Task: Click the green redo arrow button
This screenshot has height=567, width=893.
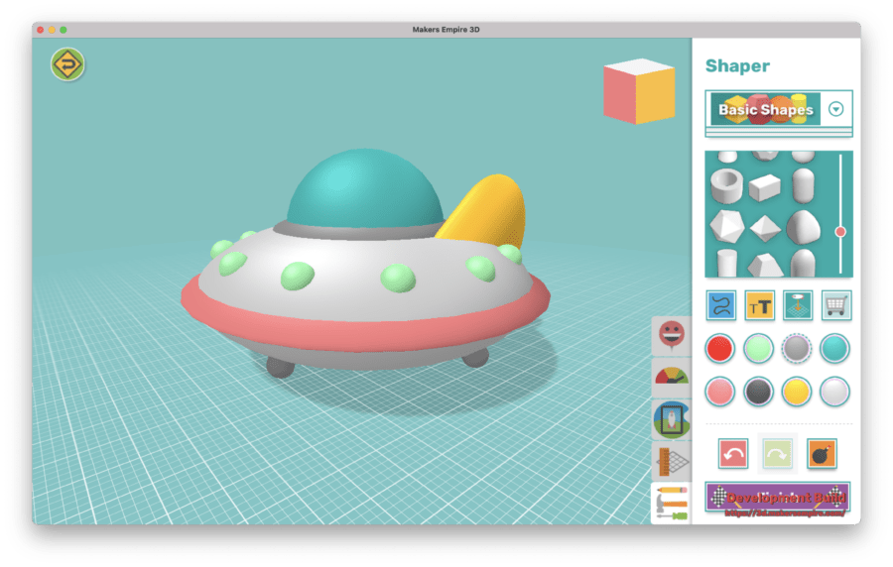Action: coord(777,454)
